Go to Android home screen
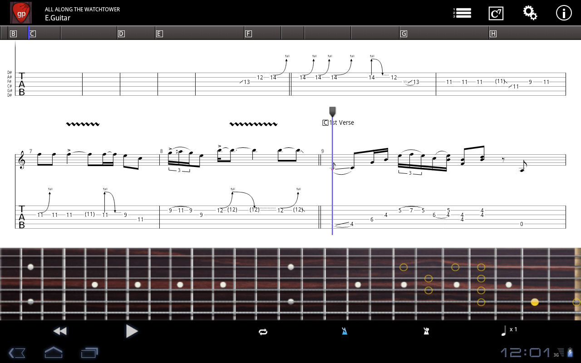 point(53,352)
